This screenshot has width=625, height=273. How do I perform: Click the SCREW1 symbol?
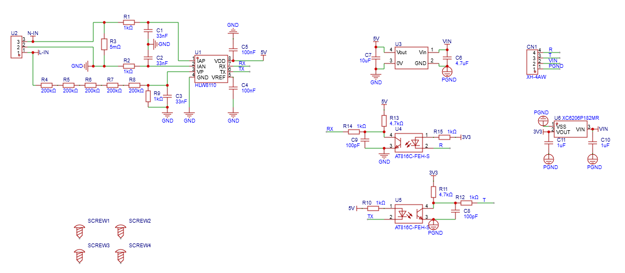click(79, 231)
